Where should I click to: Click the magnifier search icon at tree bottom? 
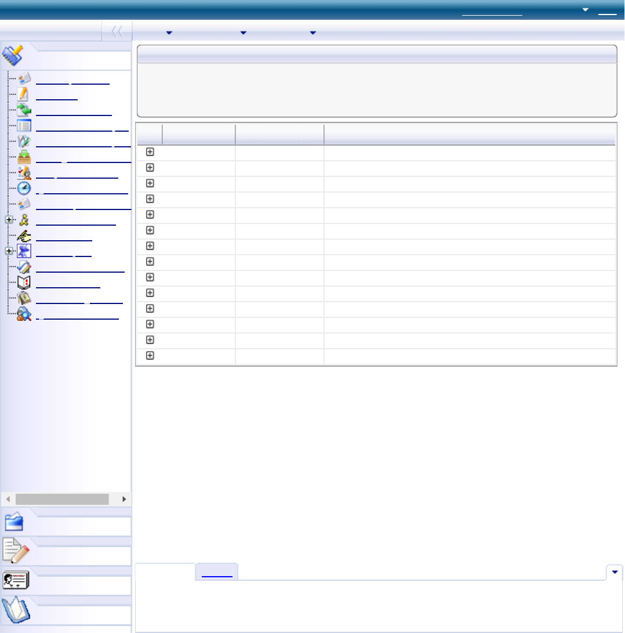click(x=24, y=314)
